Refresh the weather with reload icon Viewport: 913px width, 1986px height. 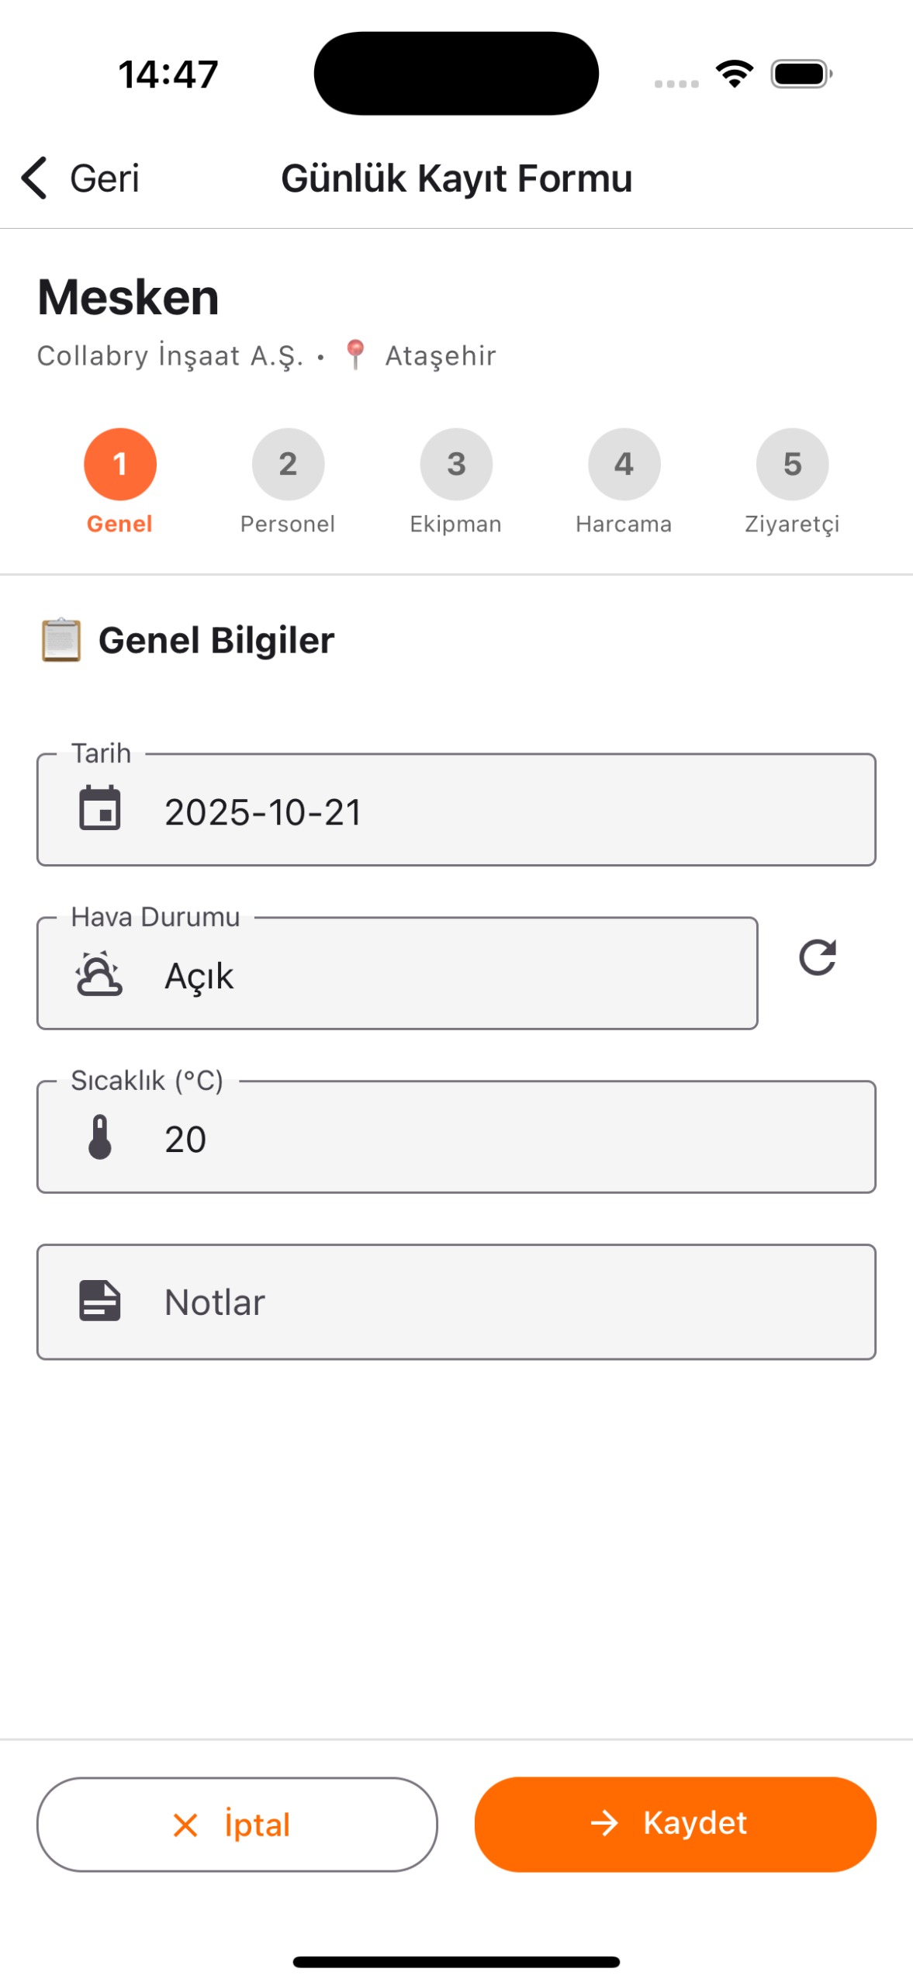tap(817, 957)
